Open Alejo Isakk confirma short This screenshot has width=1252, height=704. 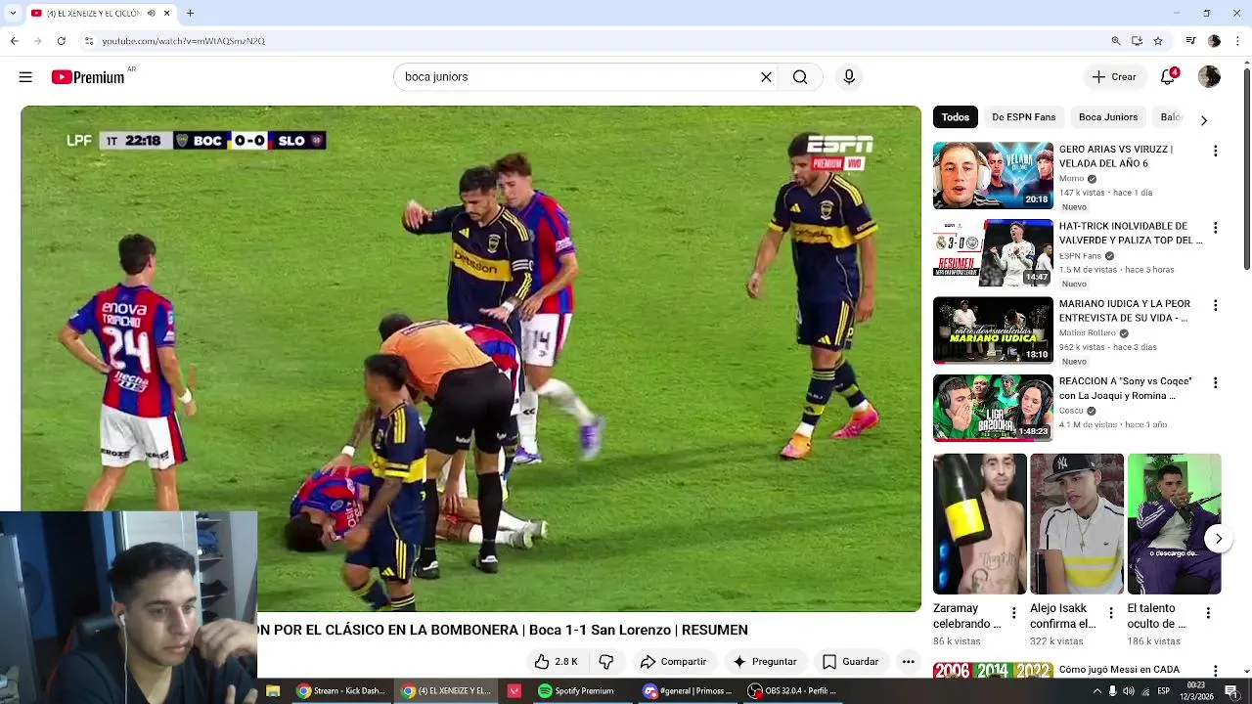click(x=1076, y=524)
